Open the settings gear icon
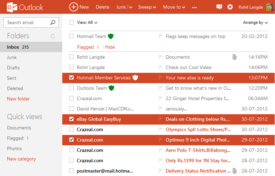 tap(230, 7)
